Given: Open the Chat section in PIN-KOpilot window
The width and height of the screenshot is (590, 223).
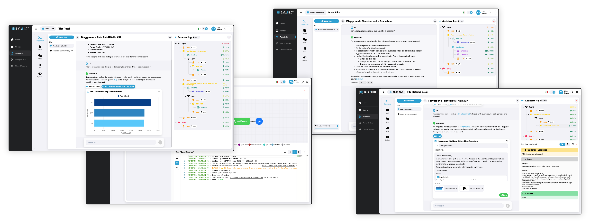Looking at the screenshot, I should tap(387, 120).
